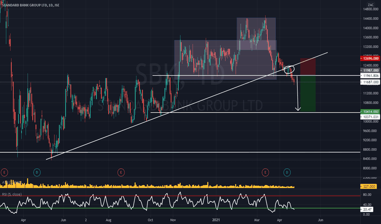Click the 10800.000 price axis label
Viewport: 381px width, 224px height.
[371, 103]
